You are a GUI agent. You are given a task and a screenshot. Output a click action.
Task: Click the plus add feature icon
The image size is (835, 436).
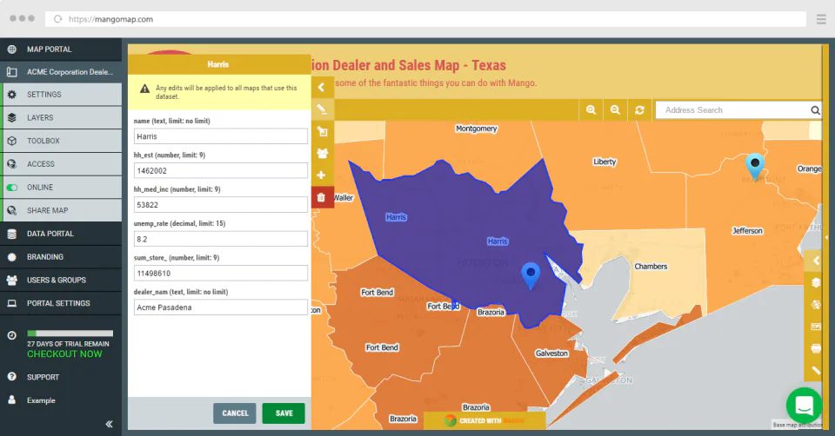pyautogui.click(x=322, y=175)
